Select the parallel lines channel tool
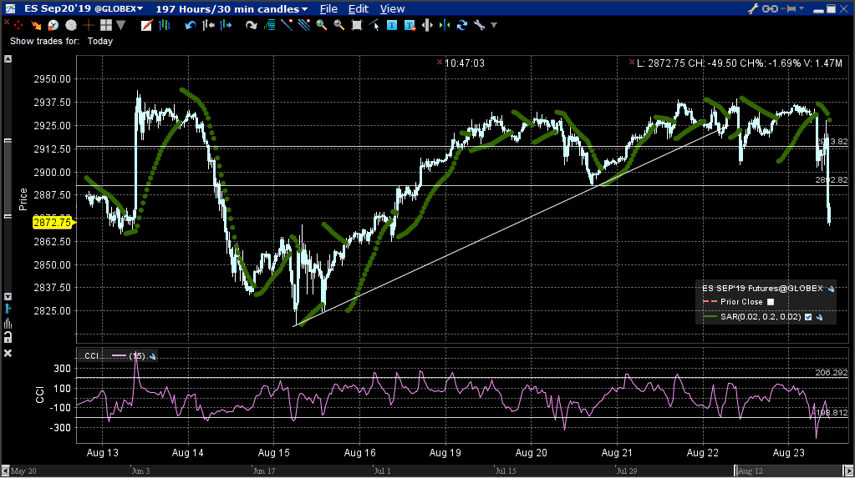855x478 pixels. 304,25
